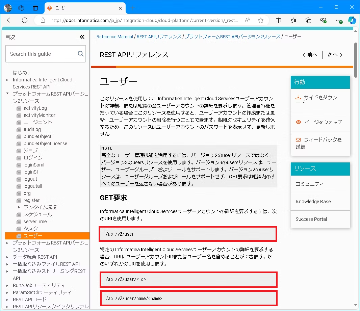Open logout topic in contents
Viewport: 360px width, 311px height.
30,179
